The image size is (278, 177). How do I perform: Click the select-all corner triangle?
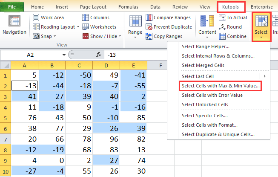(6, 66)
